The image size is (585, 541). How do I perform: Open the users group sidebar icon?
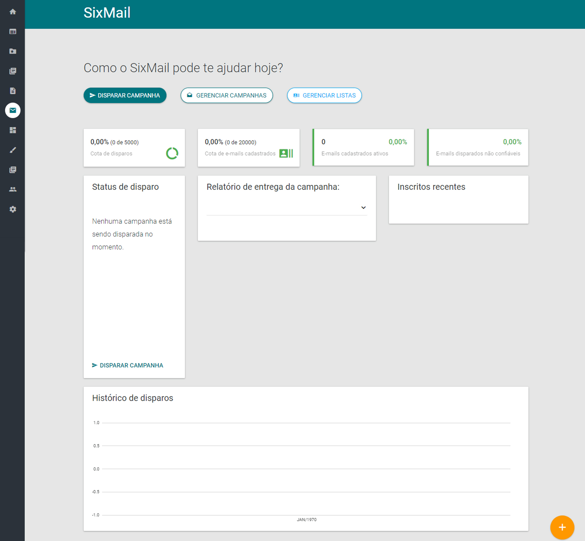[13, 189]
